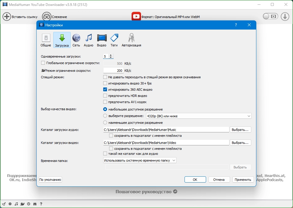The image size is (293, 208).
Task: Go to the Видео settings tab
Action: click(x=102, y=40)
